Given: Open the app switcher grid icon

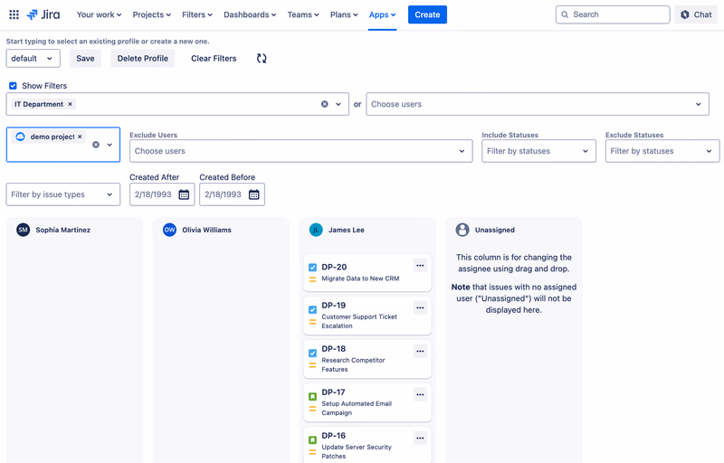Looking at the screenshot, I should pos(14,14).
